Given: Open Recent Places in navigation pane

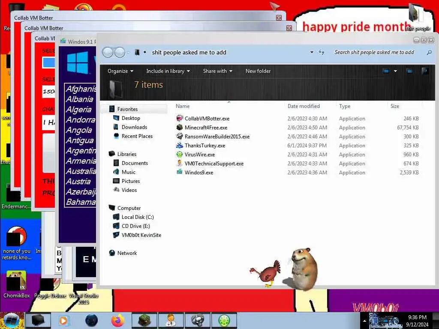Looking at the screenshot, I should pos(137,136).
